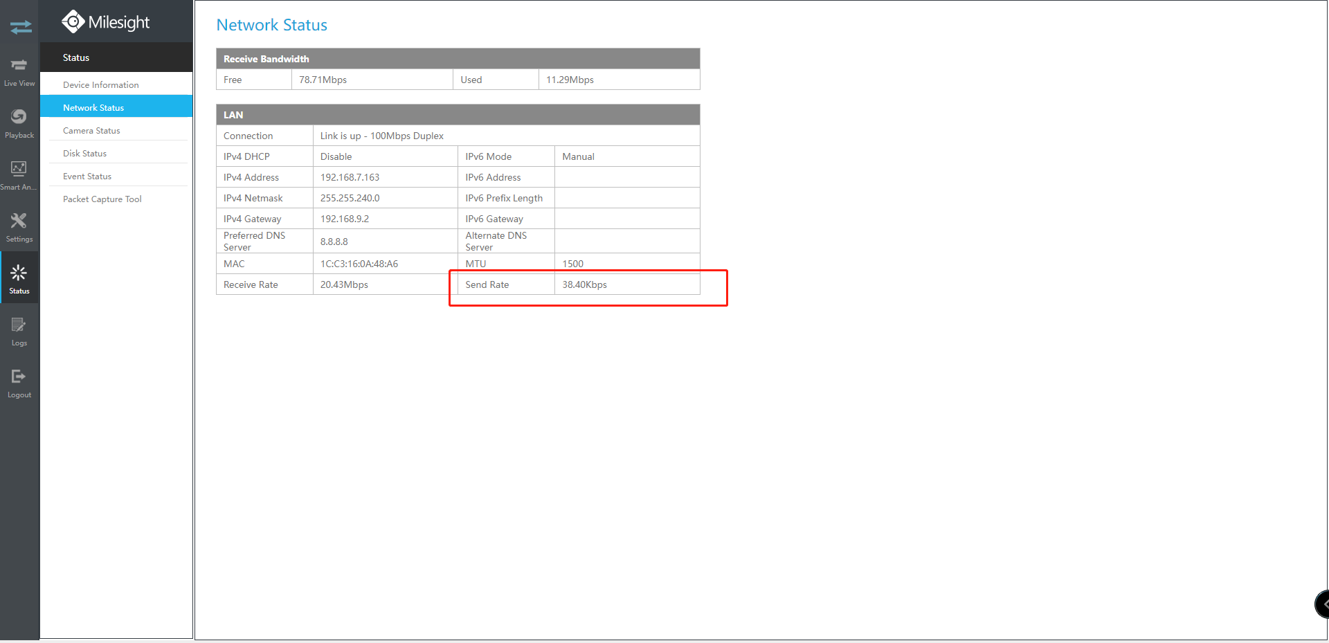Viewport: 1329px width, 643px height.
Task: Click the LAN table header
Action: coord(458,115)
